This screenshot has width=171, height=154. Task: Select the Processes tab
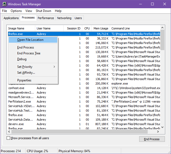point(28,17)
